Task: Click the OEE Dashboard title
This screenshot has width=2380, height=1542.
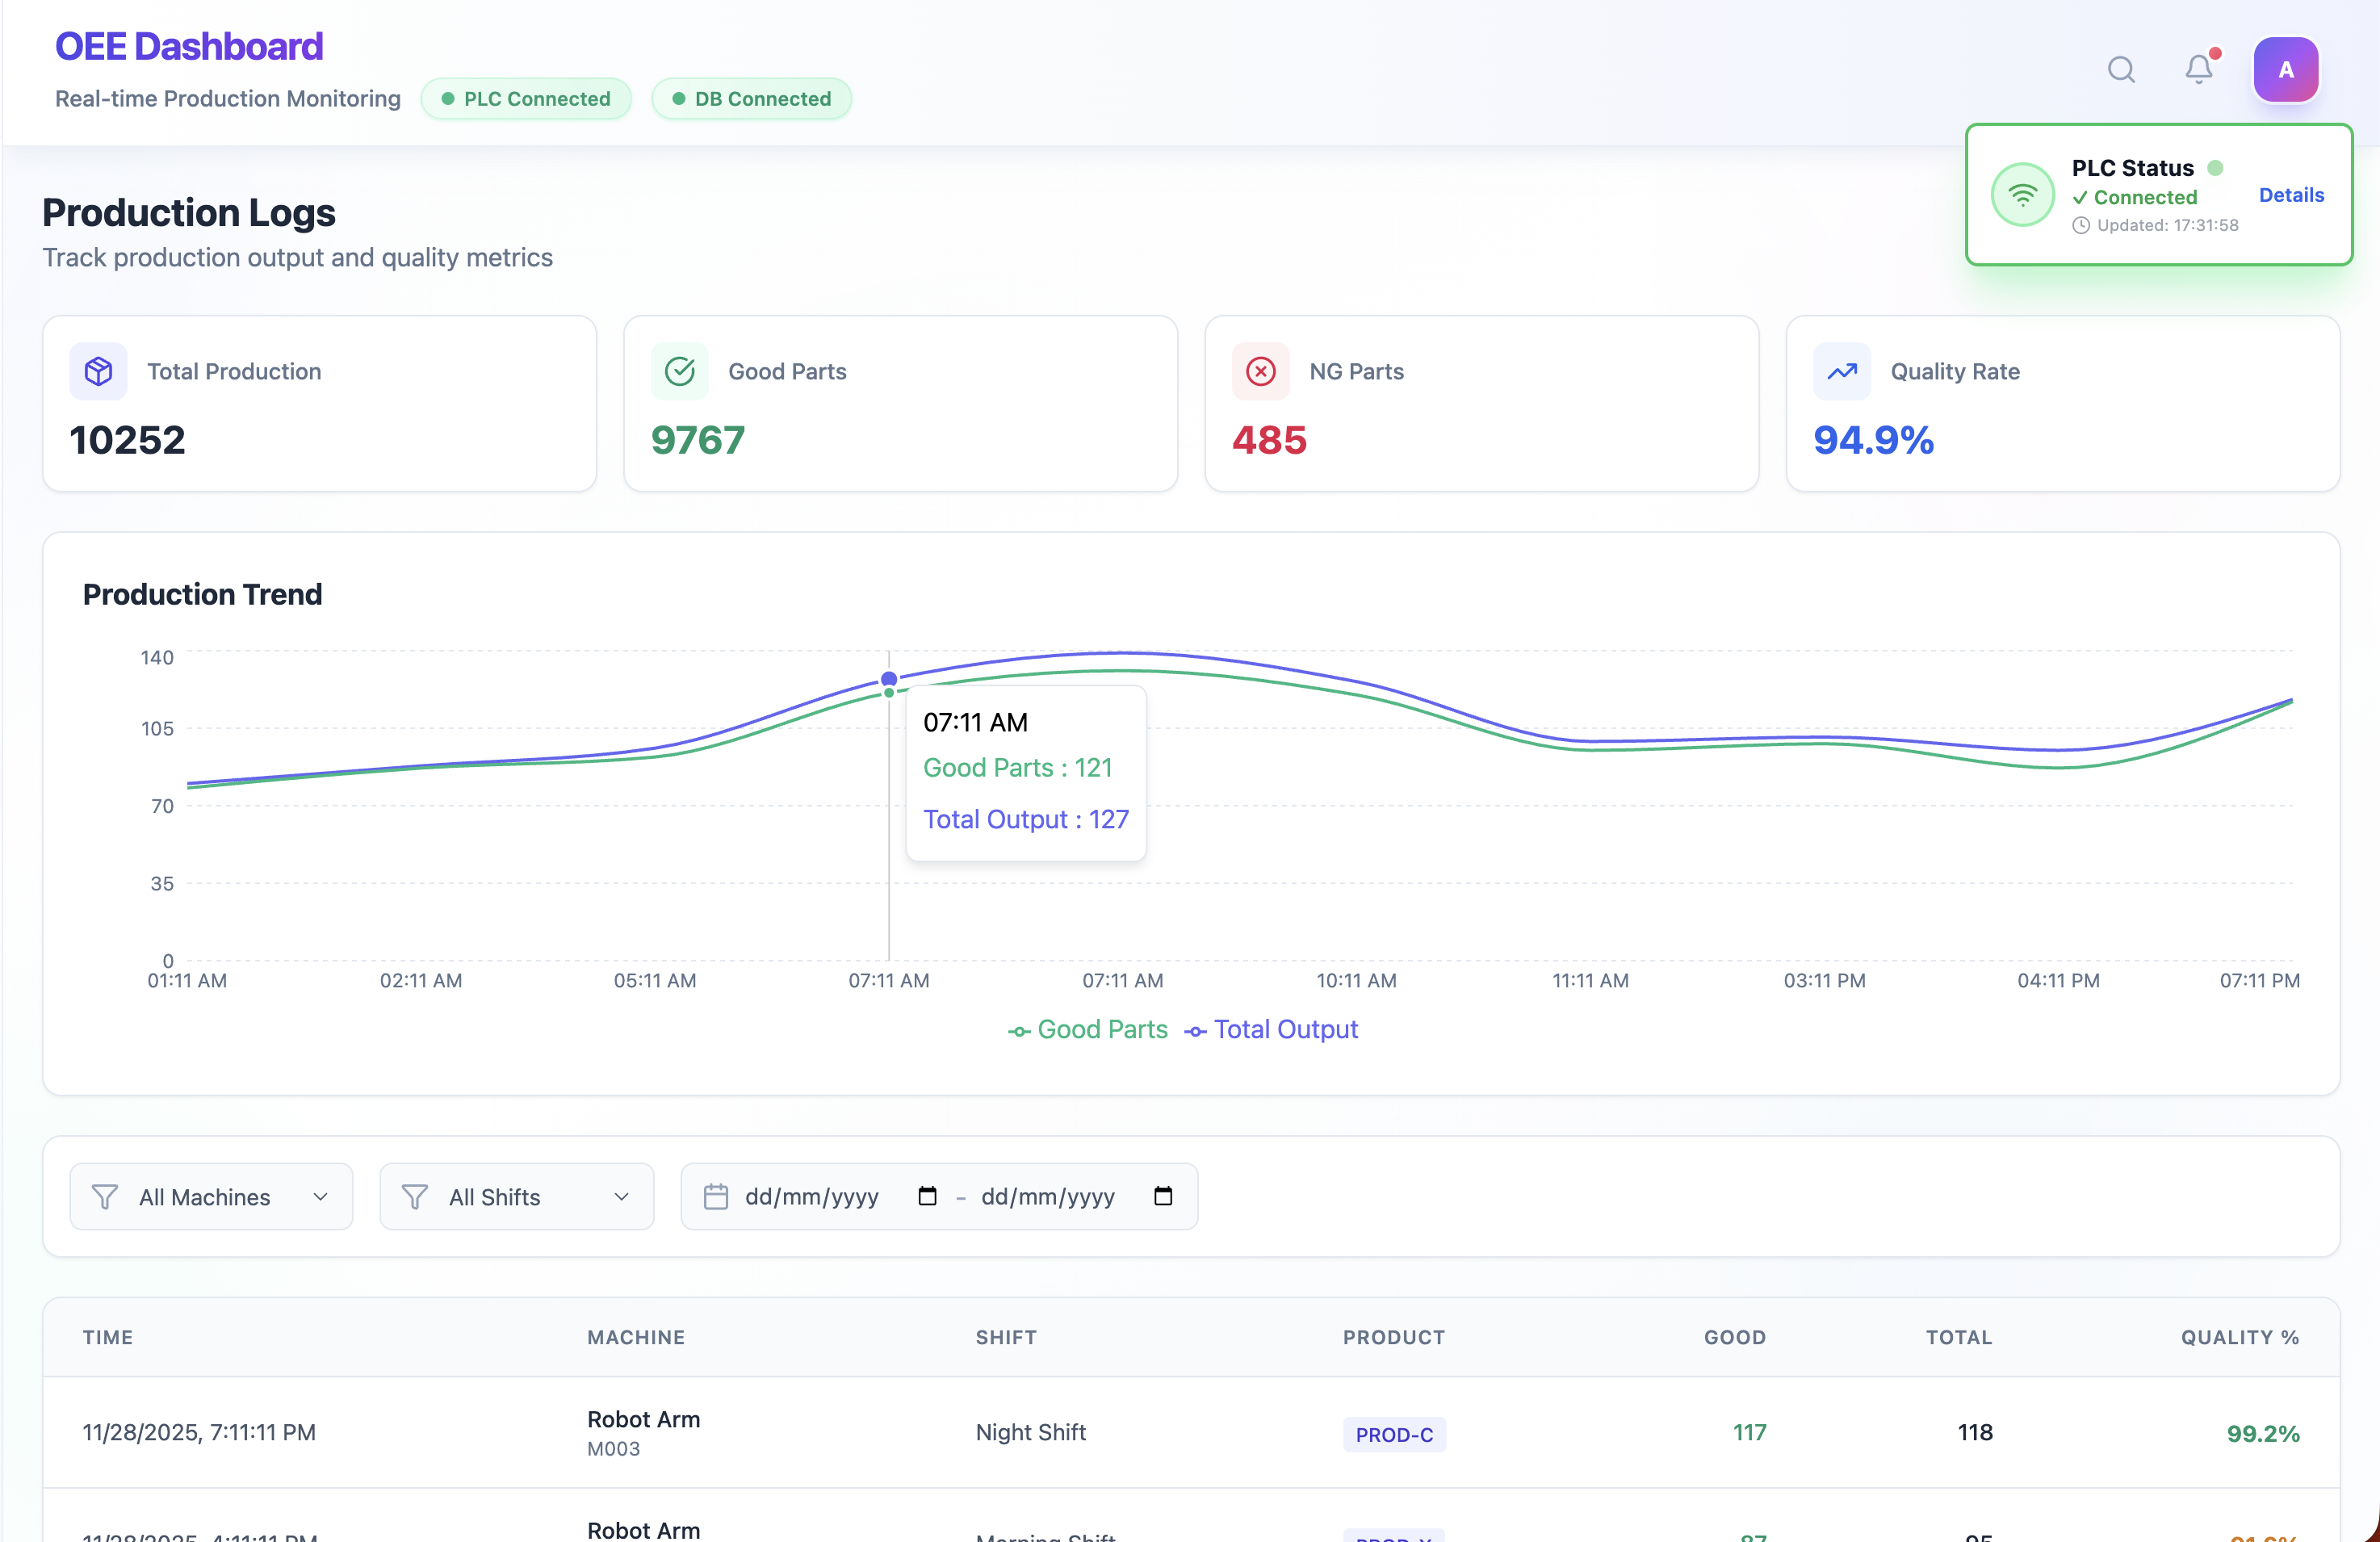Action: 189,46
